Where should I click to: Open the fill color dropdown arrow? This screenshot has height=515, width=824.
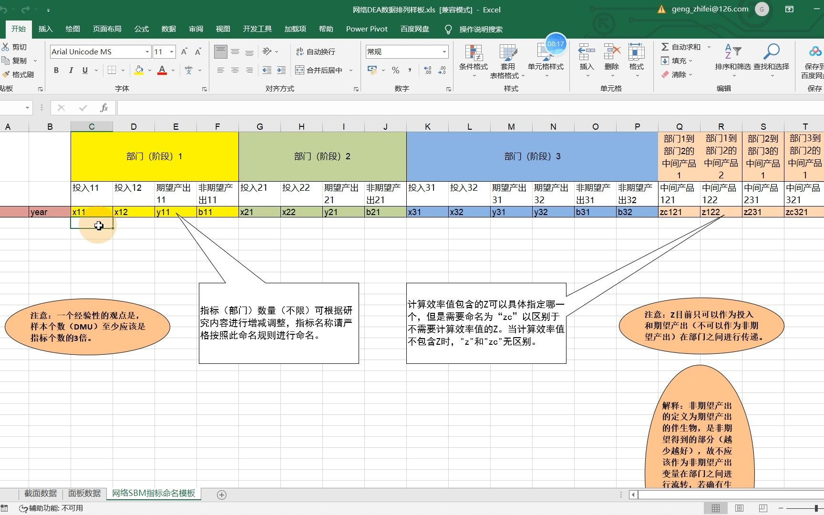click(149, 71)
